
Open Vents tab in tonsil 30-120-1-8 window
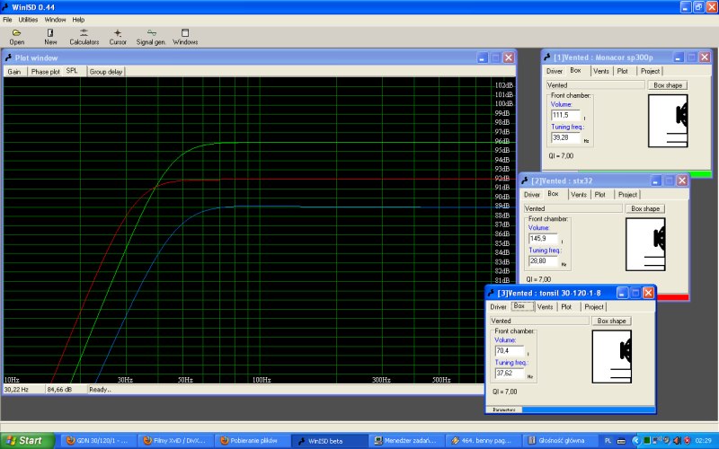545,306
